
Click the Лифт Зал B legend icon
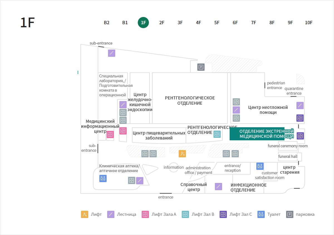pos(185,214)
